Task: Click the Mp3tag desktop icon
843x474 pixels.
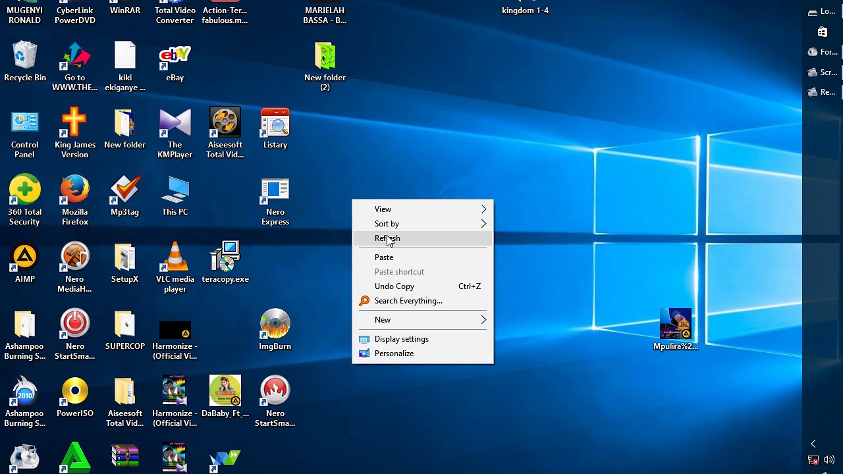Action: [x=124, y=190]
